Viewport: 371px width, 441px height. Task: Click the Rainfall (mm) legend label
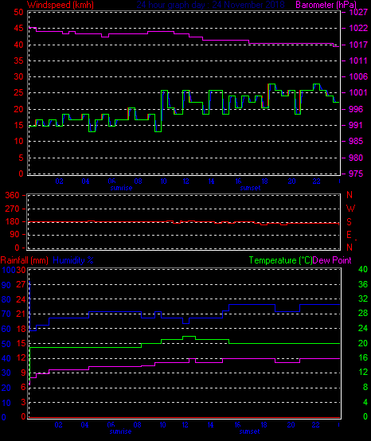24,260
